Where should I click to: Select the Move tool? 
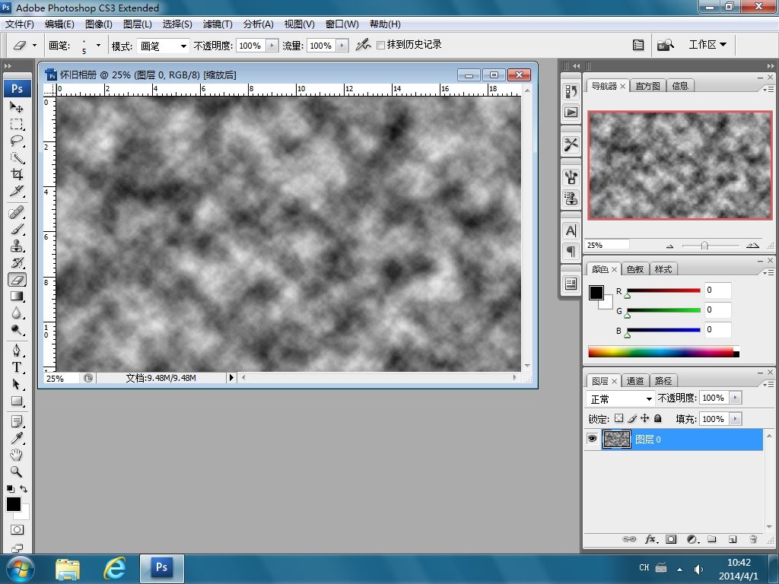coord(17,106)
